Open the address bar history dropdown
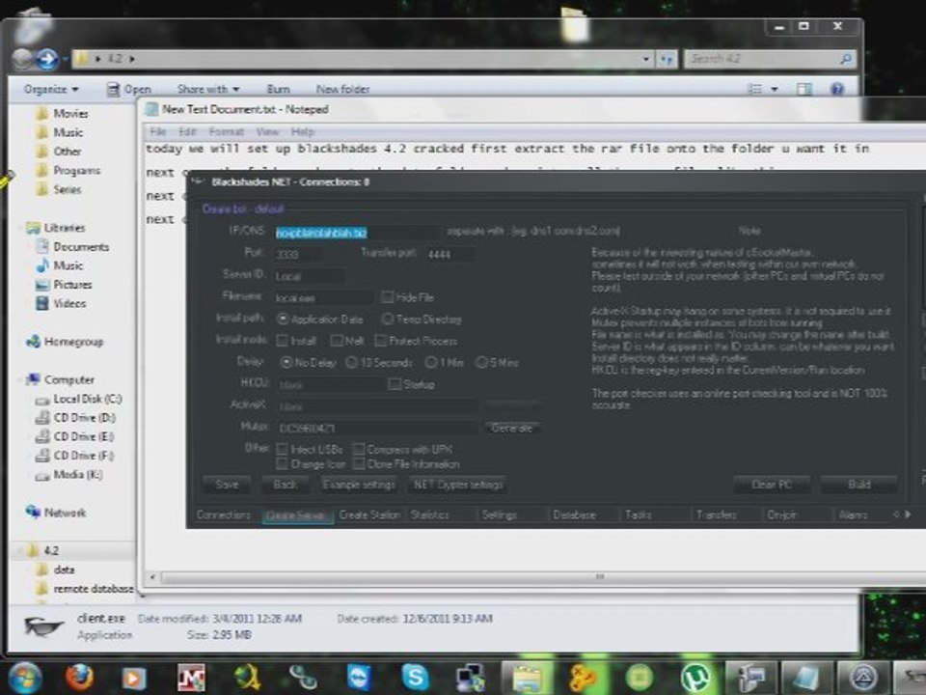 point(646,59)
